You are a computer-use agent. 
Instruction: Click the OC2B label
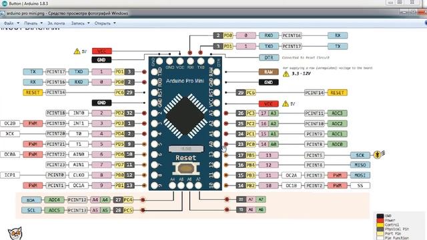[10, 123]
